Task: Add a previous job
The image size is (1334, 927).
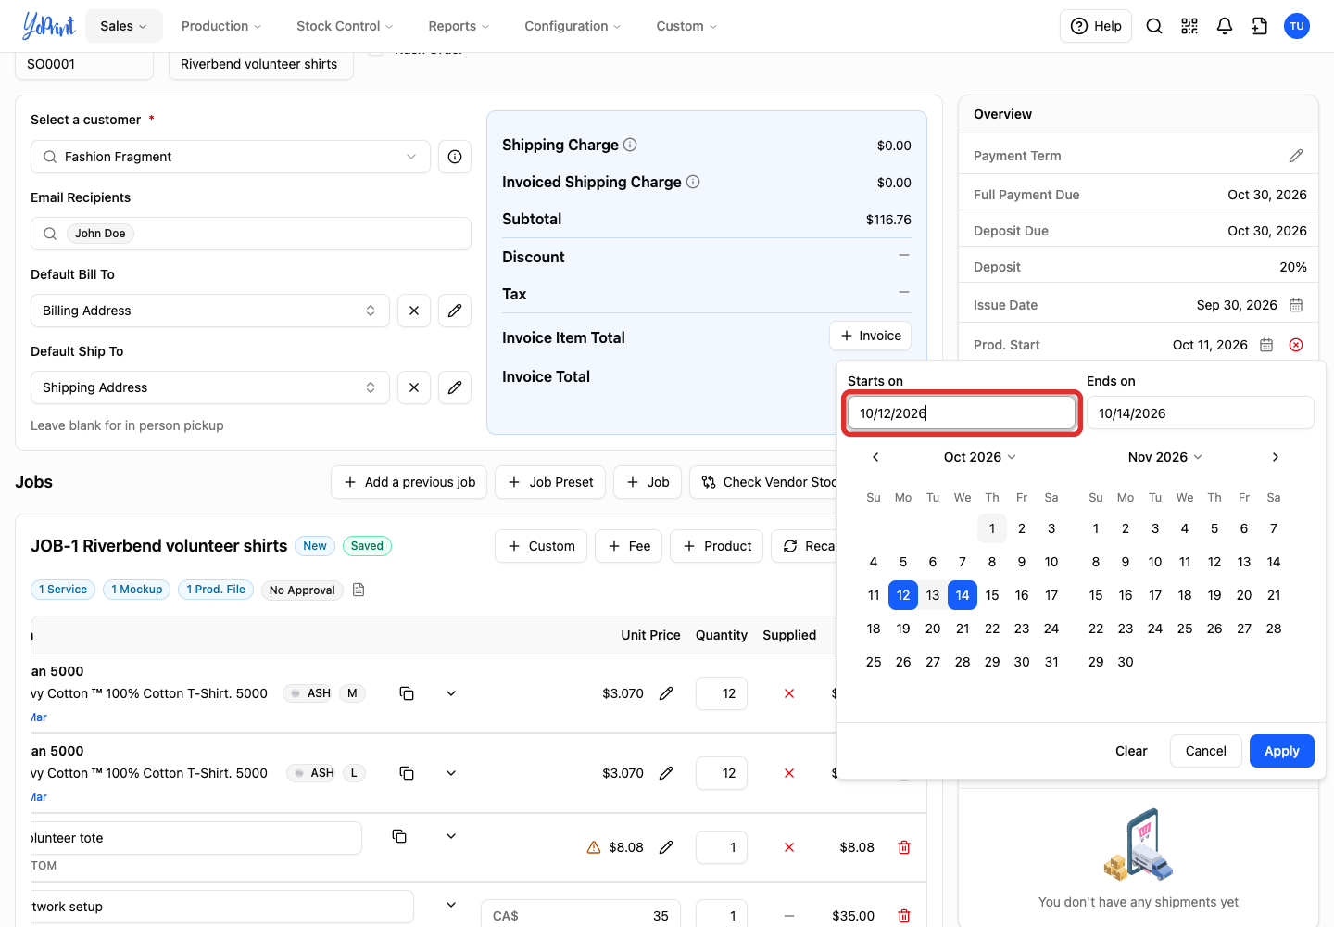Action: (409, 482)
